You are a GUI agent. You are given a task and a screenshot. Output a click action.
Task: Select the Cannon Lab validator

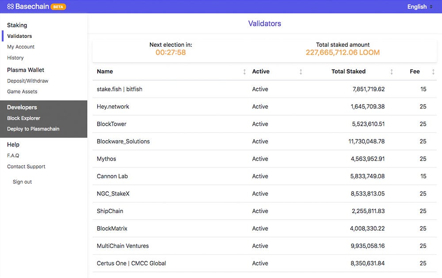click(112, 177)
